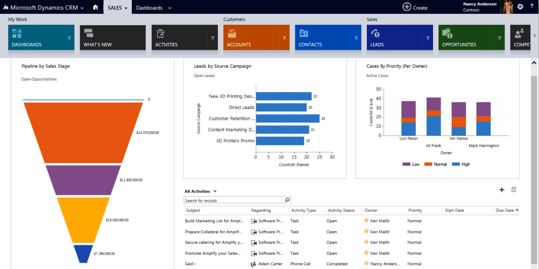
Task: Click Nancy Anderson's profile photo
Action: [x=507, y=7]
